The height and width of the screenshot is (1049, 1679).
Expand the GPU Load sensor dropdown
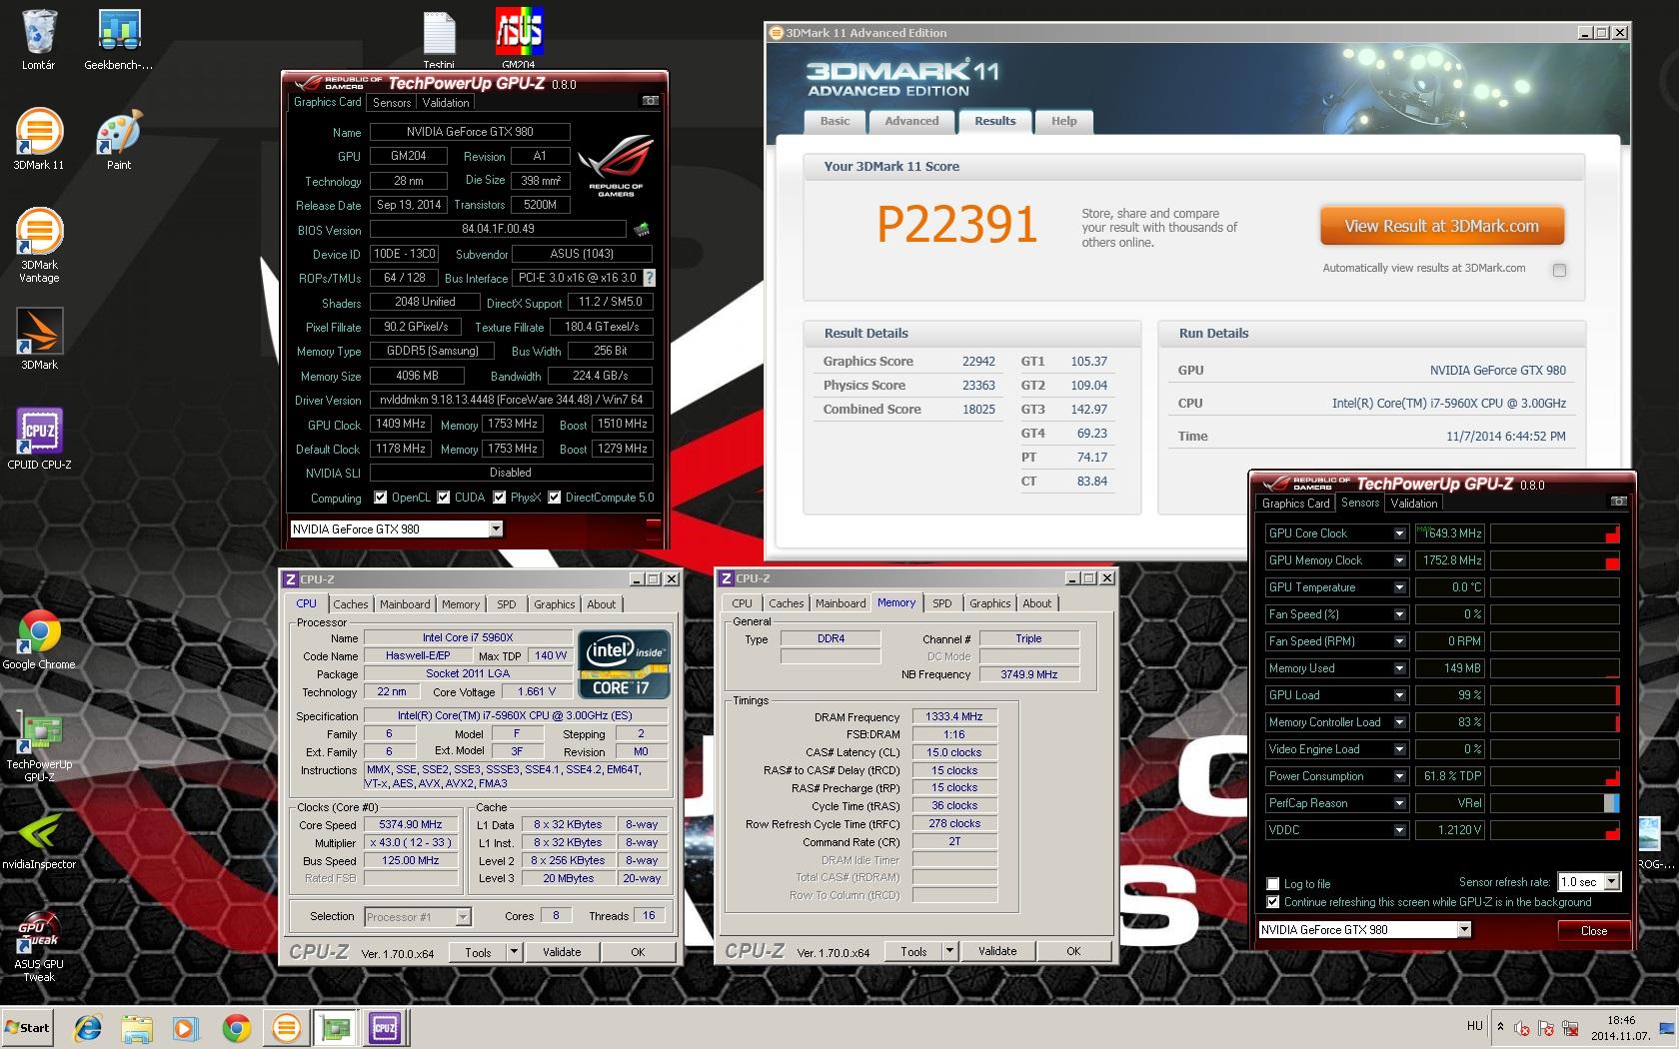point(1399,695)
